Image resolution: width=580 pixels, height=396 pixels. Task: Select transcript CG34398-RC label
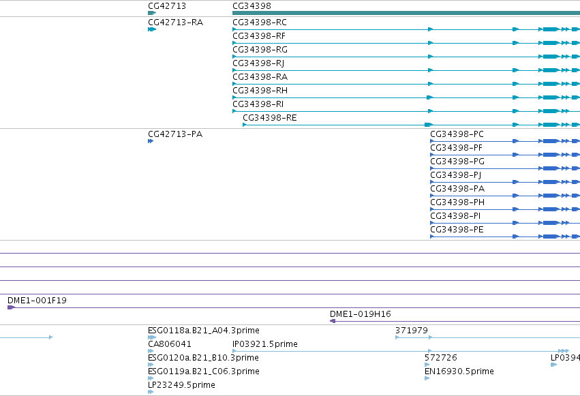pos(259,22)
